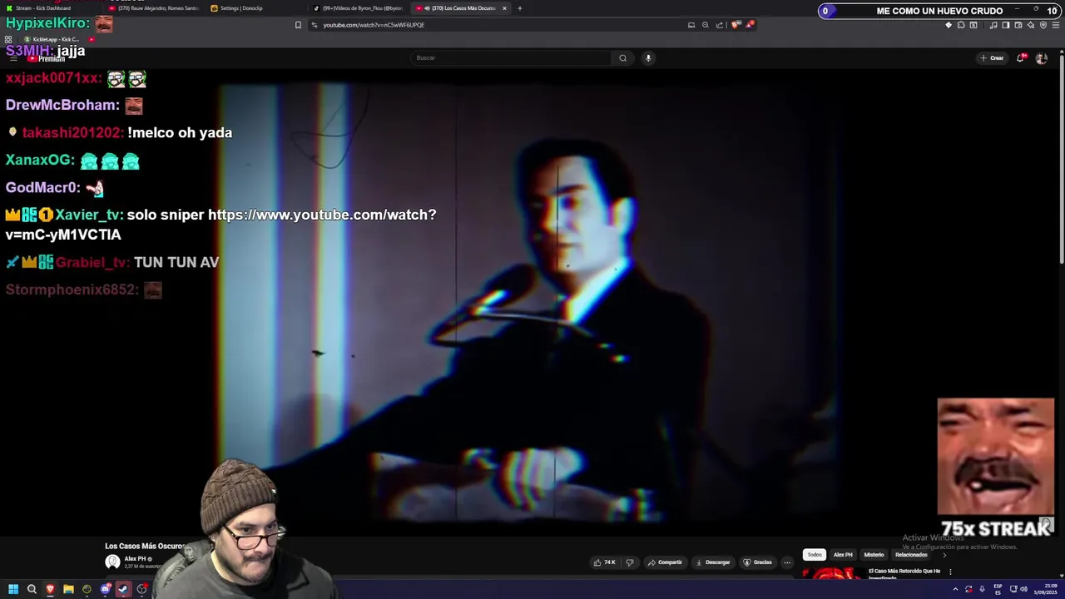
Task: Click the 'Compartir' share button
Action: [665, 562]
